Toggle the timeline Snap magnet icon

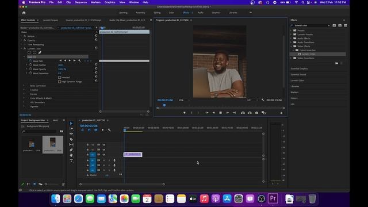tap(89, 130)
